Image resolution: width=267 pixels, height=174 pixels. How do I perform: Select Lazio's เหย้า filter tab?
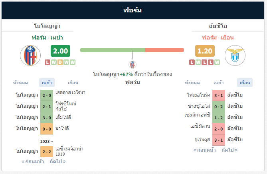coord(219,83)
